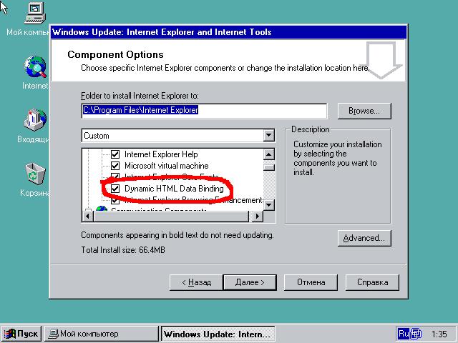Screen dimensions: 458x343
Task: Select the Windows Update taskbar button
Action: (218, 334)
